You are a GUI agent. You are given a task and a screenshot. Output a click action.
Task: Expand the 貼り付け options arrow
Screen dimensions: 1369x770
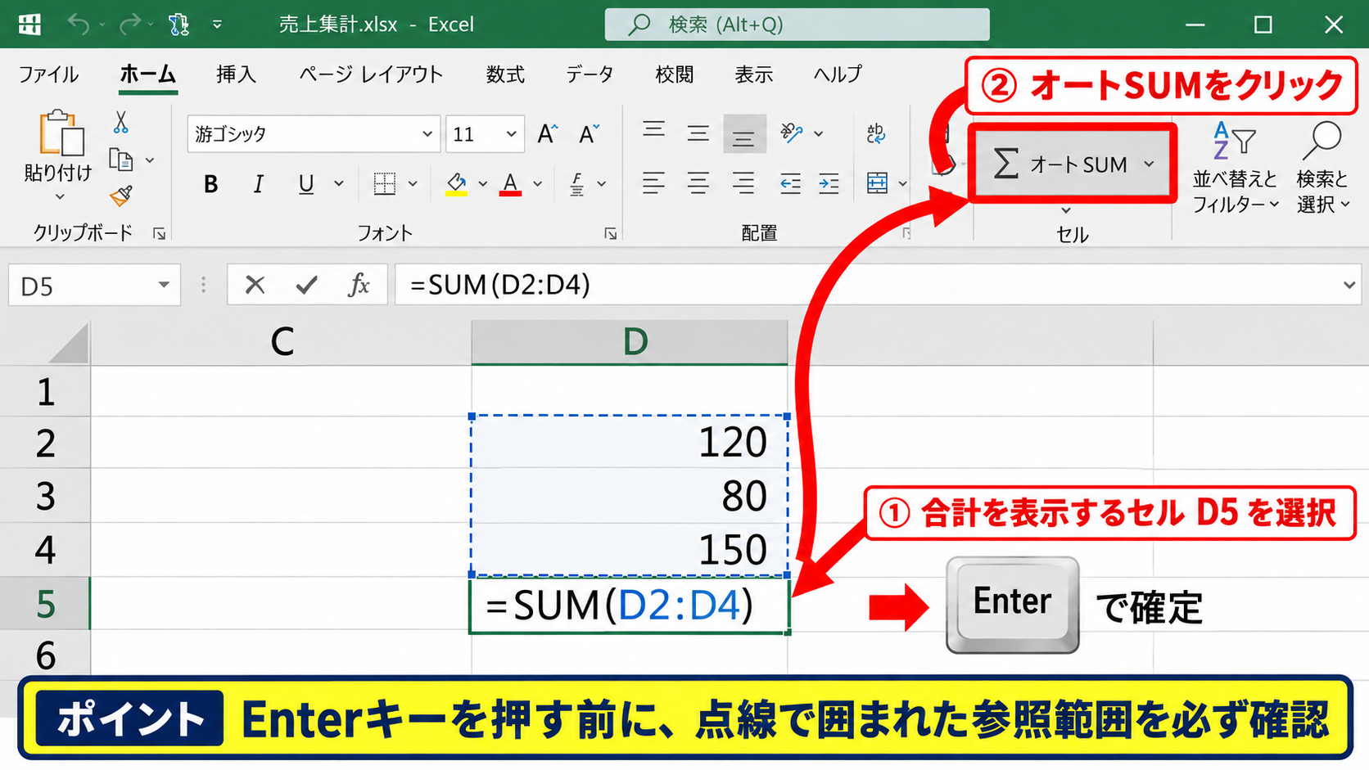tap(59, 196)
